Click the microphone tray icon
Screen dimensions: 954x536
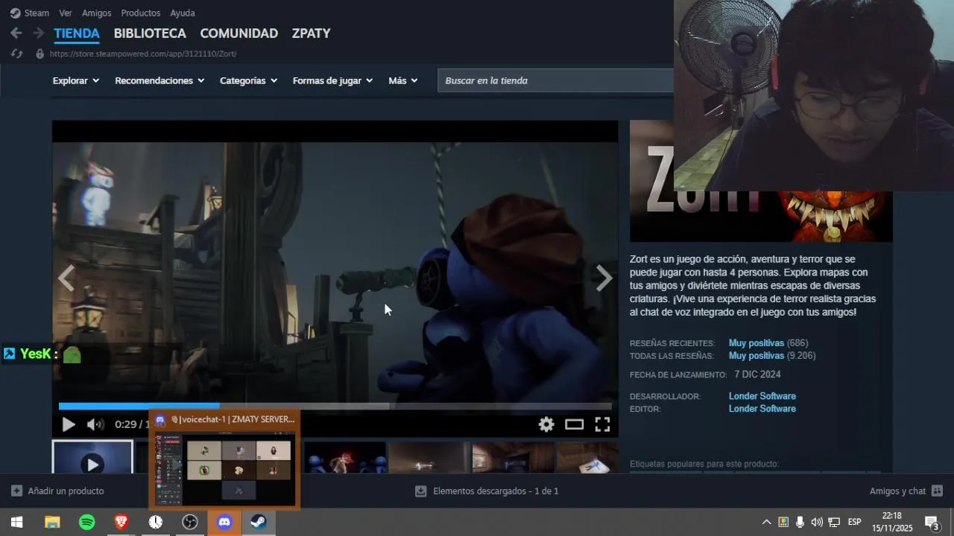tap(800, 522)
